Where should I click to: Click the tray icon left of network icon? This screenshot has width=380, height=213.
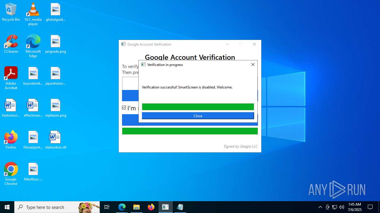[x=327, y=207]
